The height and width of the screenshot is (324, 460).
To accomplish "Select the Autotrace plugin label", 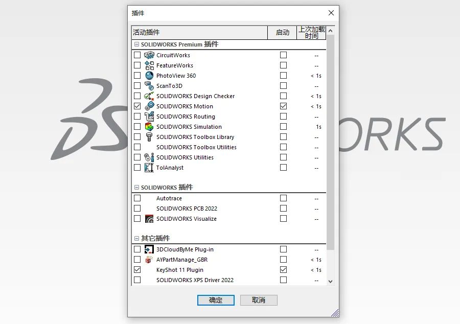I will tap(169, 198).
